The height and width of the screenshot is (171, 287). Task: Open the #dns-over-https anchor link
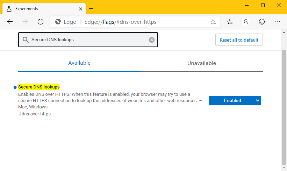click(x=35, y=114)
